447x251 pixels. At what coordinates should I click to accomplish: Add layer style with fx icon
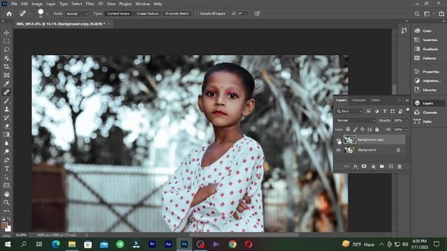pos(356,167)
